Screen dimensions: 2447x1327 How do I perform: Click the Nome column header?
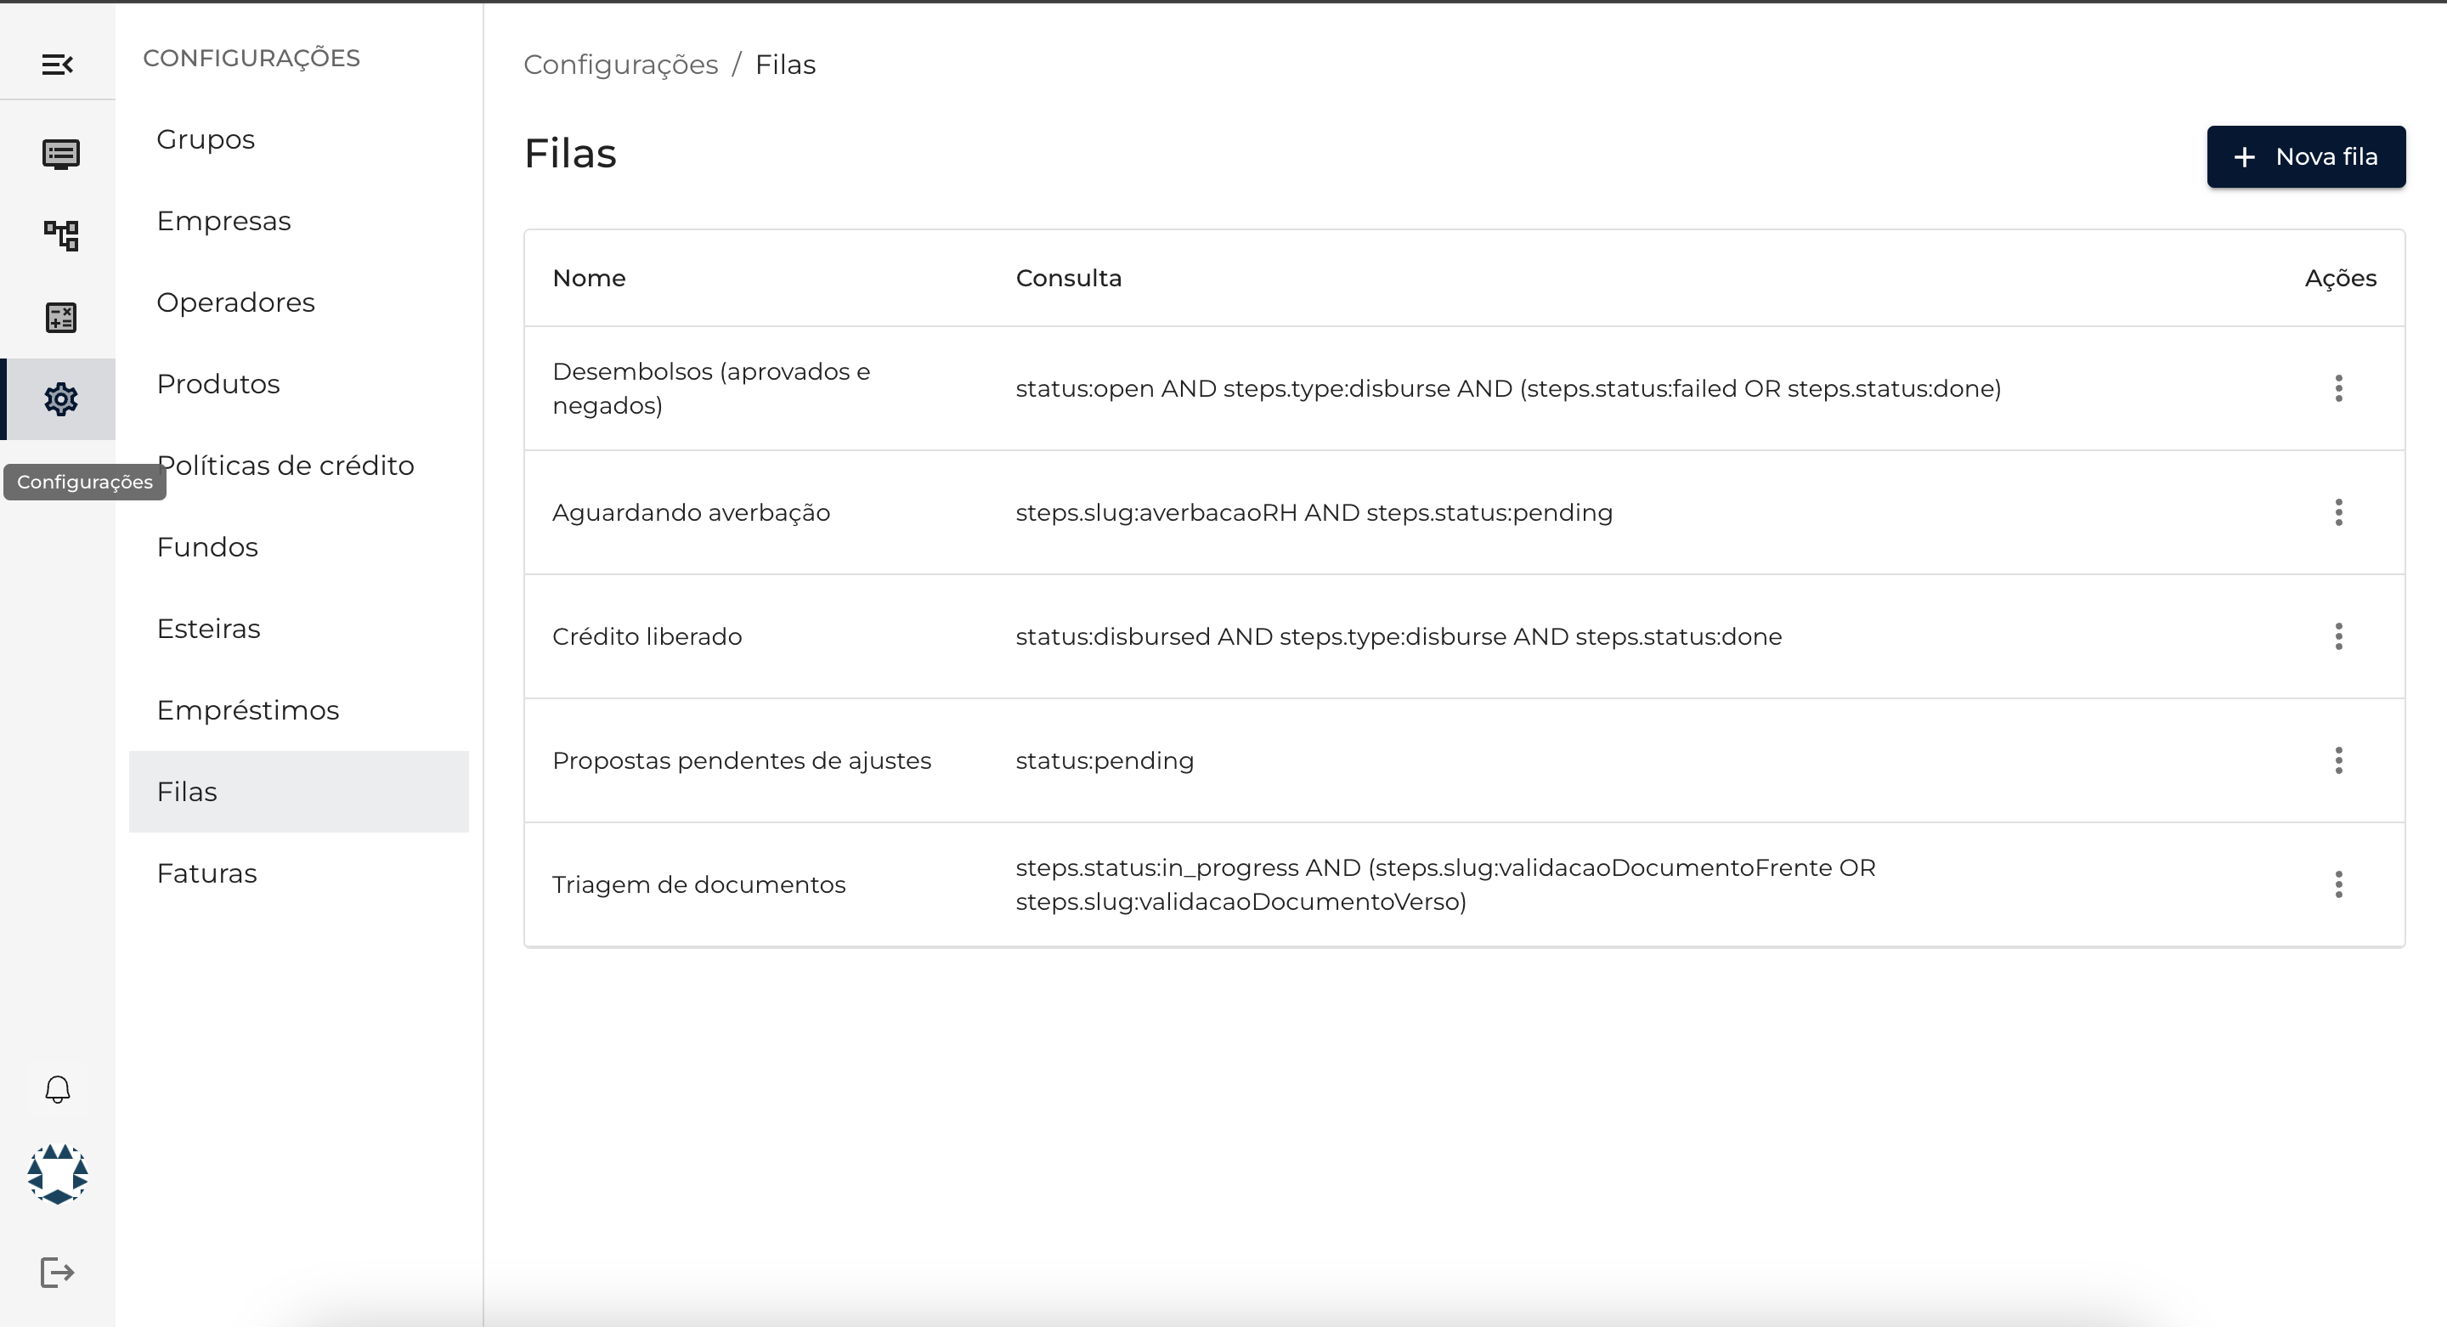589,279
